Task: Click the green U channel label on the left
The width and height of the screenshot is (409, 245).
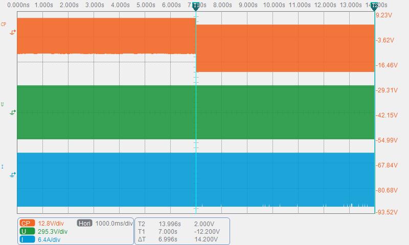Action: coord(3,105)
